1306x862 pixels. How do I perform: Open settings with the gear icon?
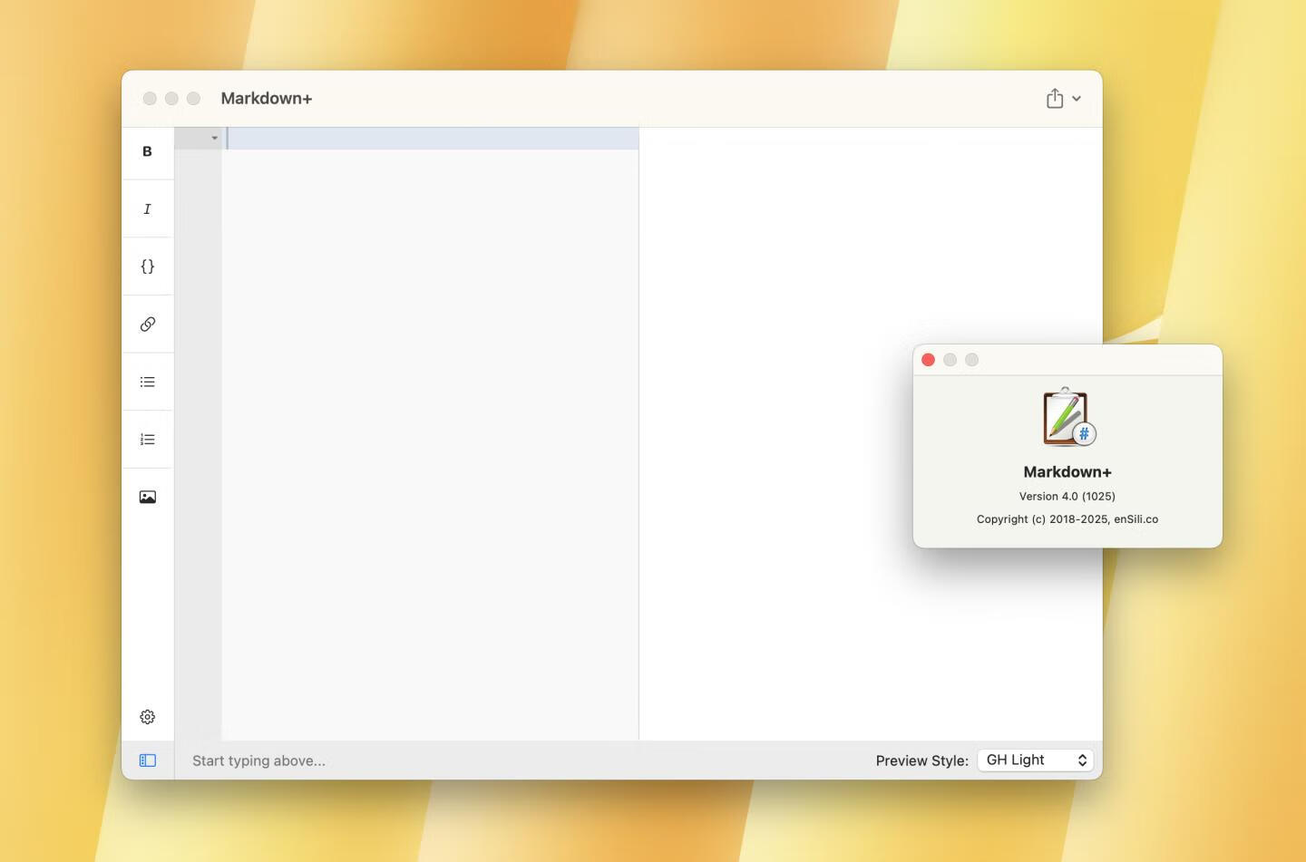coord(147,717)
